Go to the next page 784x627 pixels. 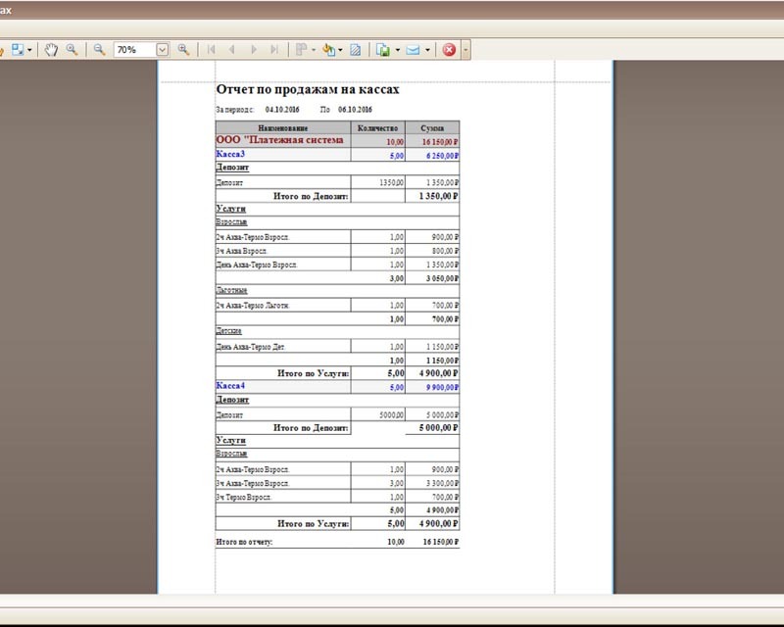(x=254, y=49)
